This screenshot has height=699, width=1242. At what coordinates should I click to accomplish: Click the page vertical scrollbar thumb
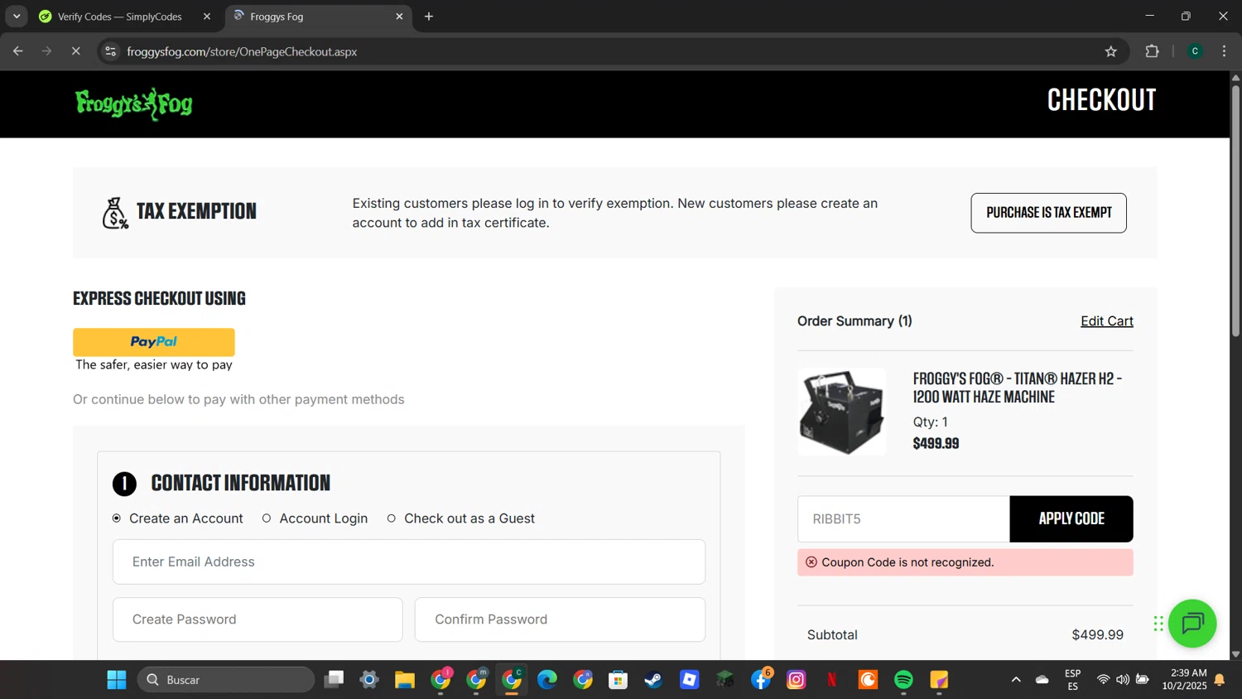[1235, 210]
